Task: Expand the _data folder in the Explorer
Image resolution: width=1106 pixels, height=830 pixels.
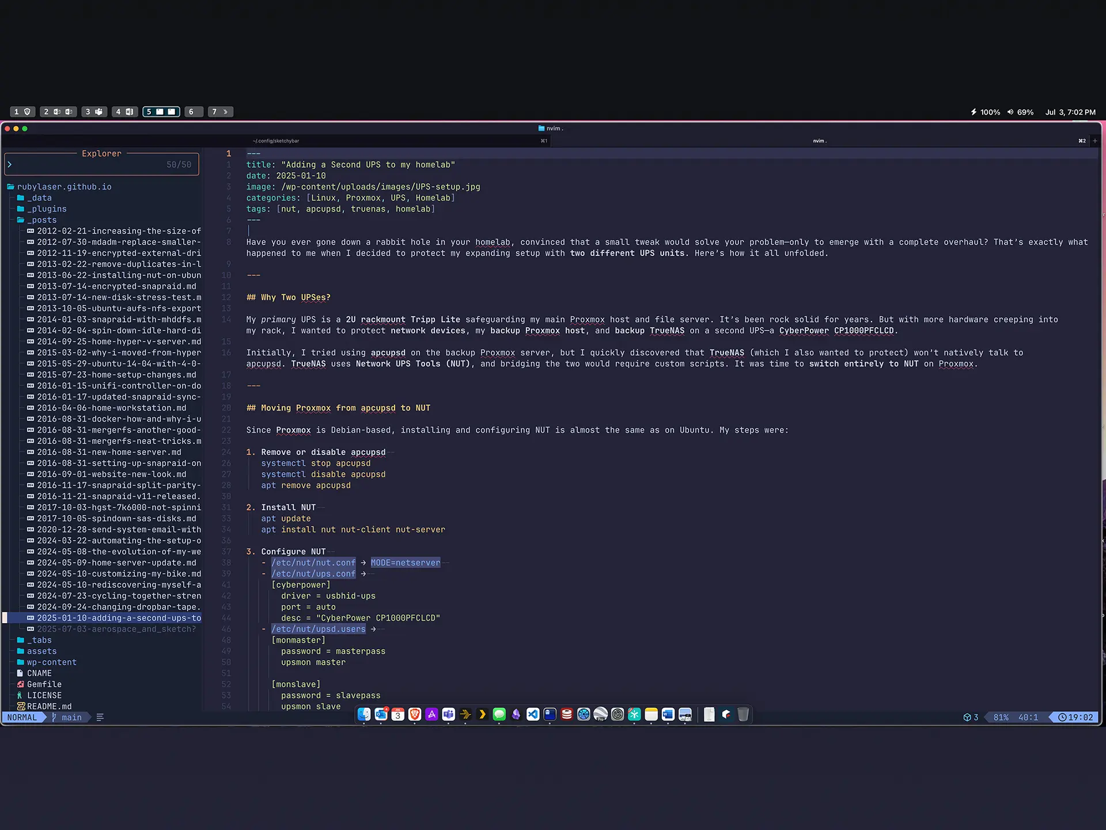Action: 39,198
